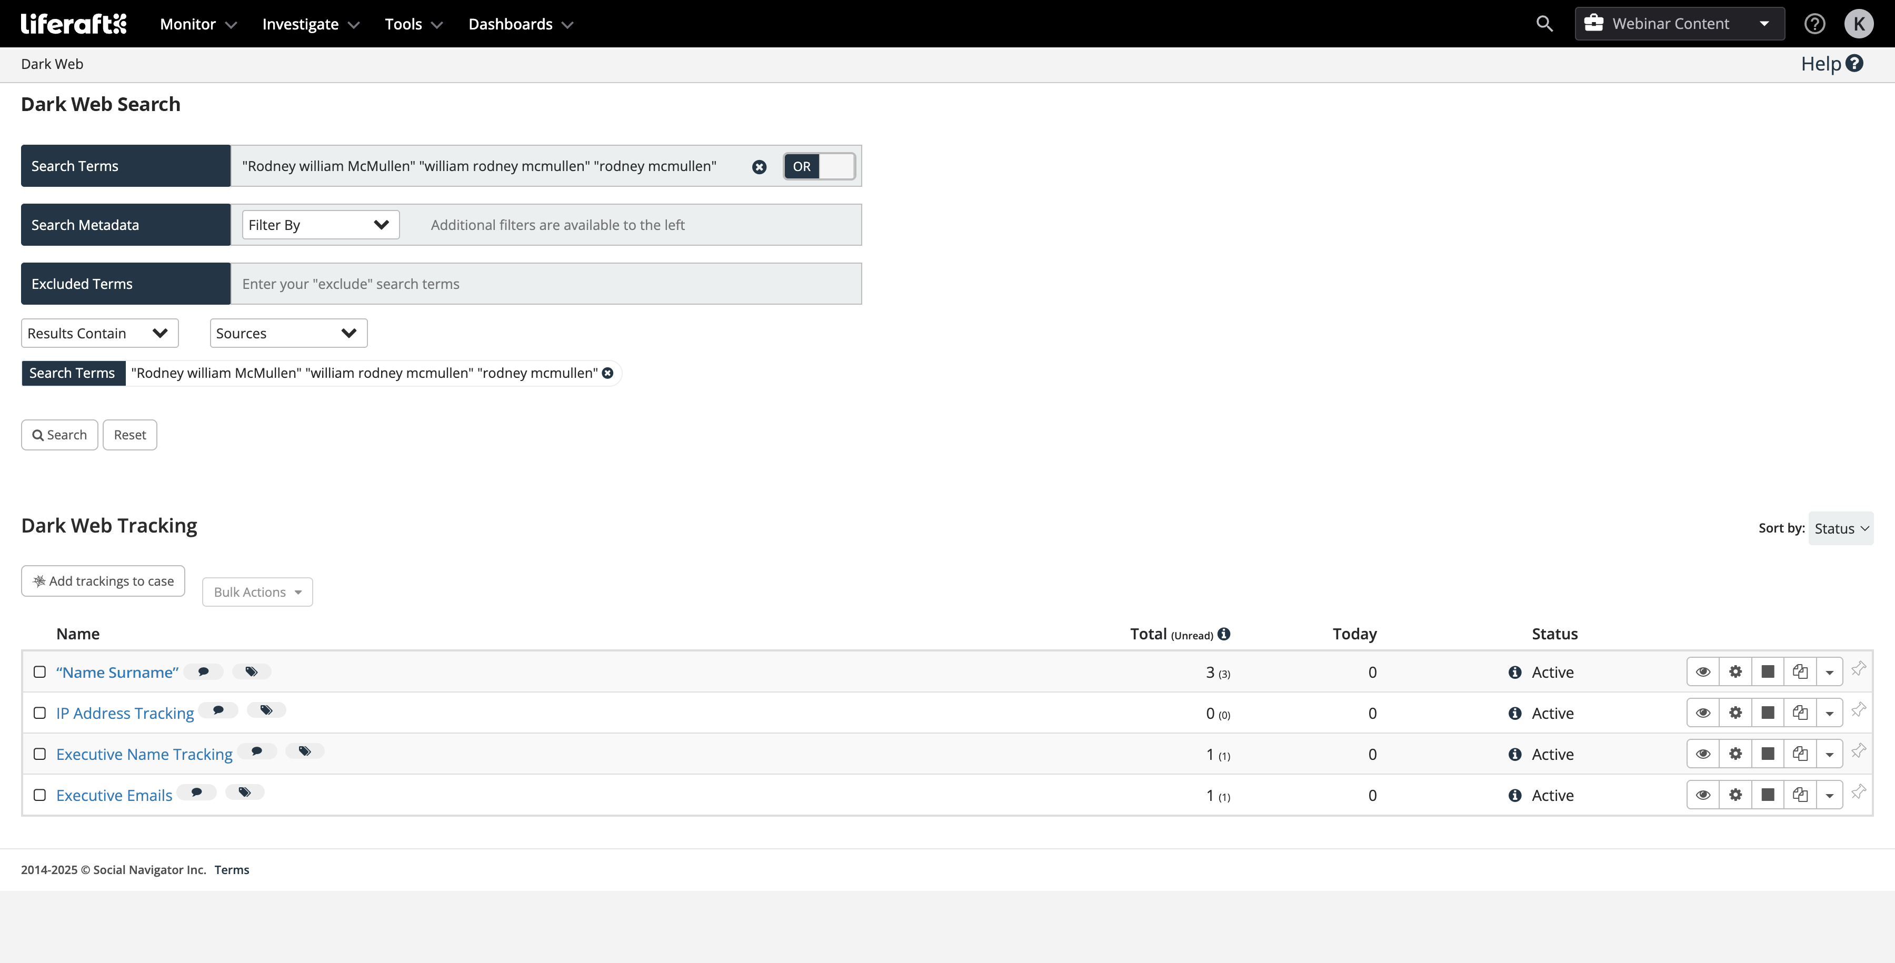
Task: Open the Dashboards menu
Action: coord(520,24)
